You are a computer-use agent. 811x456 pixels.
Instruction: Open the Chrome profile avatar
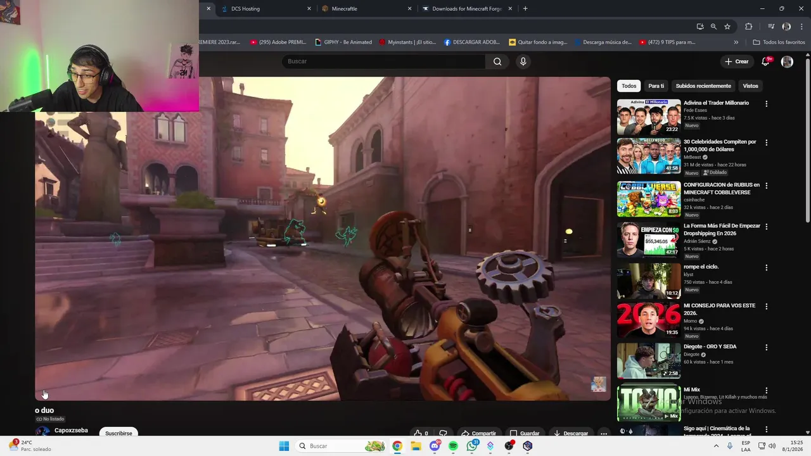[786, 27]
